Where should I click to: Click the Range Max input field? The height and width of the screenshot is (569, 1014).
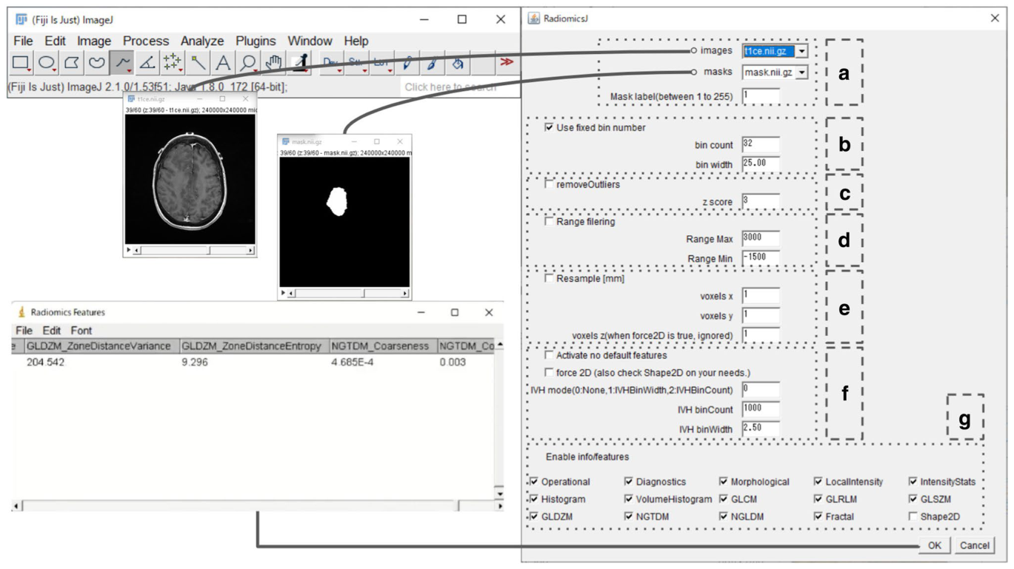pos(761,238)
